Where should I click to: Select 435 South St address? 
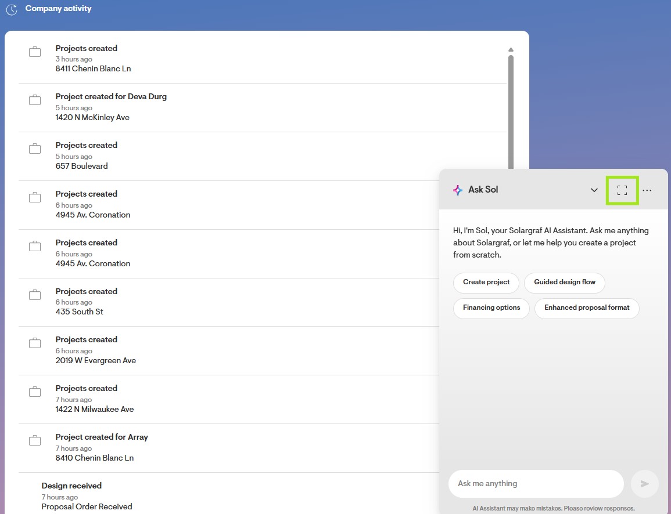(x=79, y=312)
